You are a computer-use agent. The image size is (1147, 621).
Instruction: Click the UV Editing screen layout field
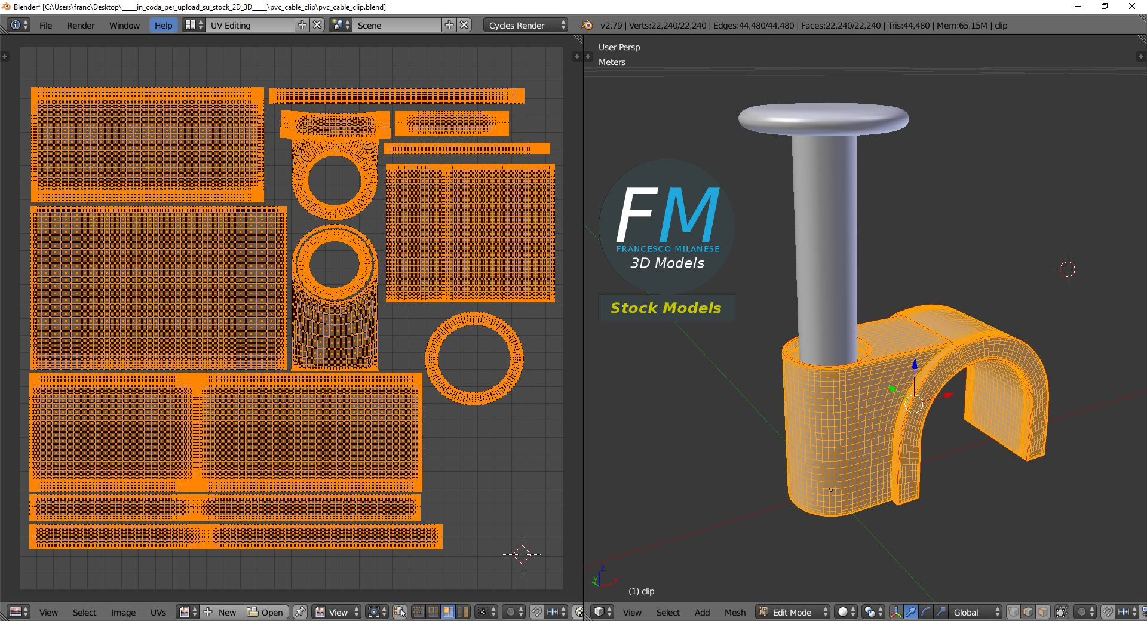(x=250, y=25)
